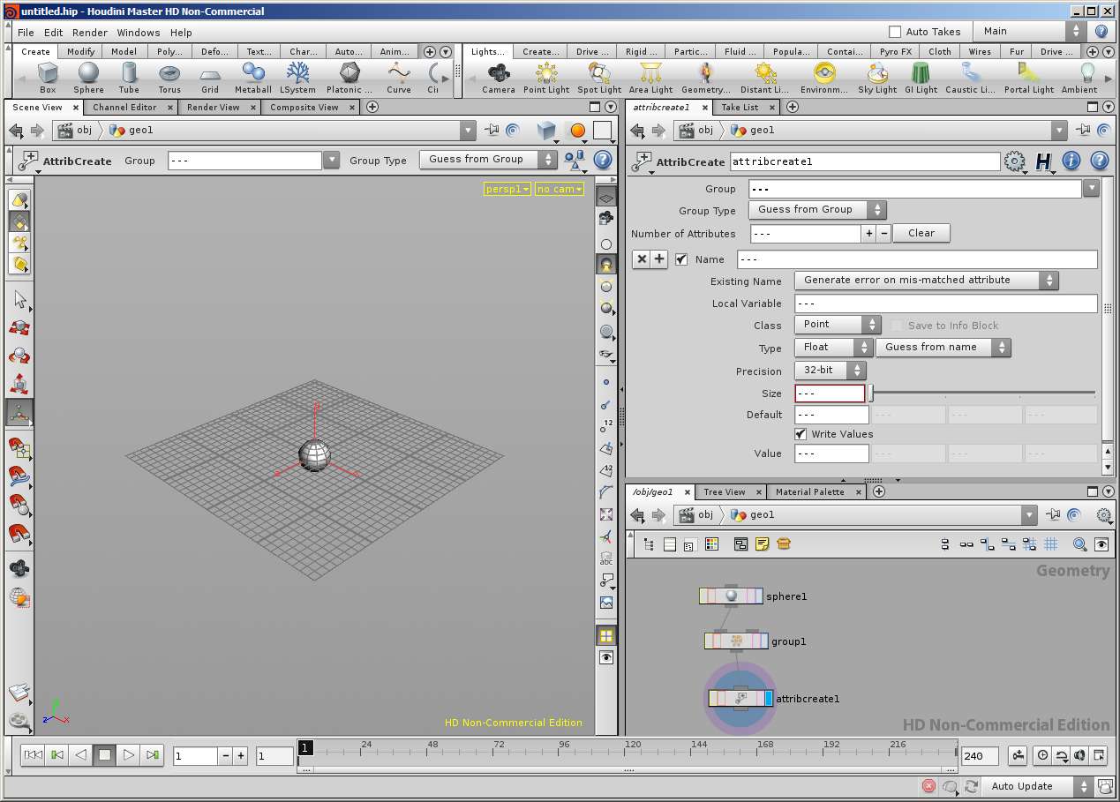Add a Sky Light
This screenshot has width=1120, height=802.
click(x=877, y=78)
